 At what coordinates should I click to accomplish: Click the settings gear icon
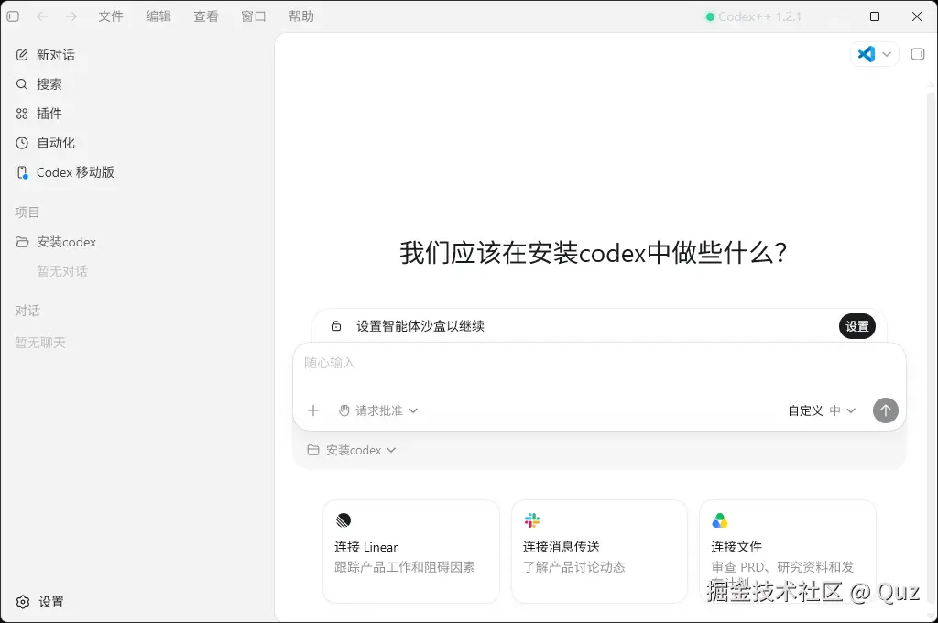[x=23, y=602]
